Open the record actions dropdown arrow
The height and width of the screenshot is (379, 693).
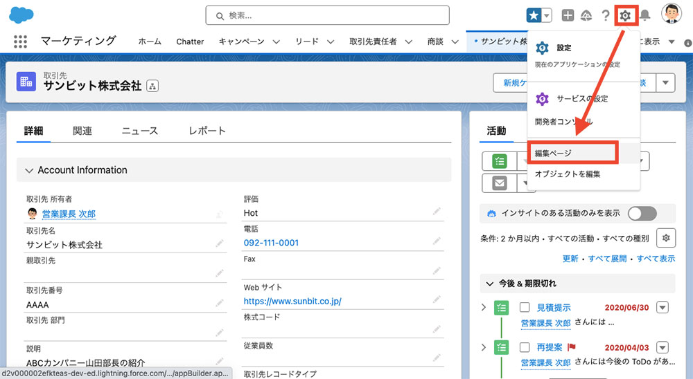click(x=665, y=82)
